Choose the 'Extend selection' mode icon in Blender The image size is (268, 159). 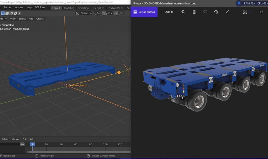(7, 13)
